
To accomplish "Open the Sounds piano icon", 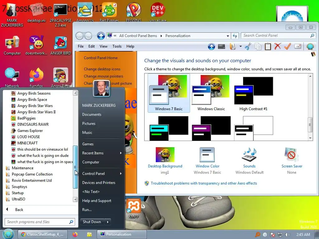I will point(249,155).
